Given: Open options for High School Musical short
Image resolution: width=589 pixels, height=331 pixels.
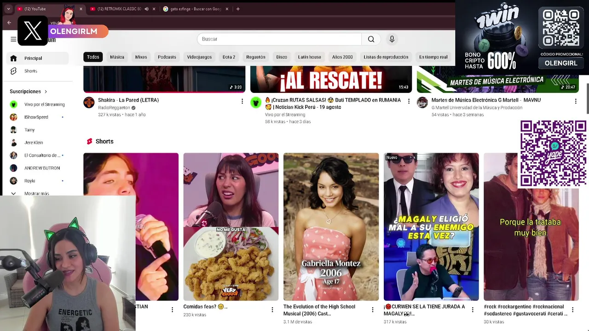Looking at the screenshot, I should [372, 310].
